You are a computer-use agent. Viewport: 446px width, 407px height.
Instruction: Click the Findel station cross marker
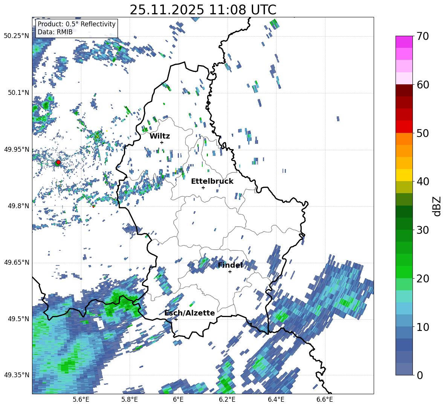pos(230,272)
